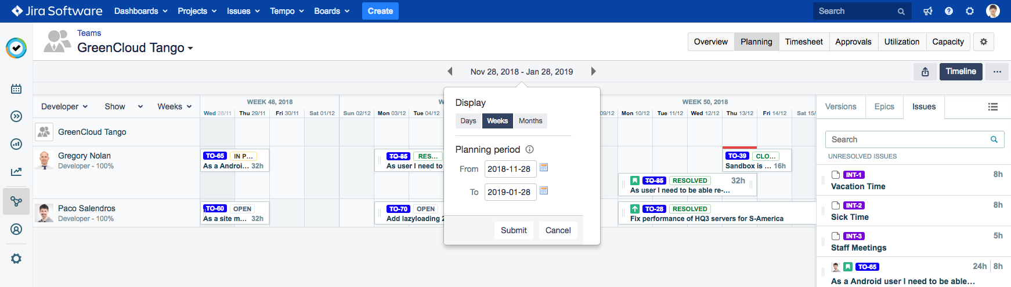
Task: Click the Tempo logo icon in sidebar
Action: tap(16, 48)
